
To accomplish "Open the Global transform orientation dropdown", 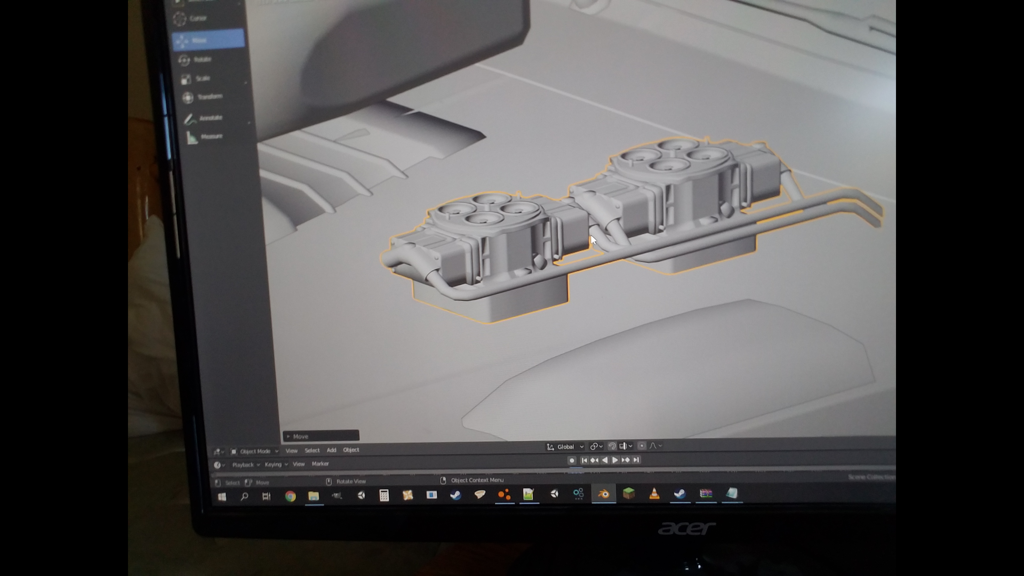I will [x=565, y=447].
